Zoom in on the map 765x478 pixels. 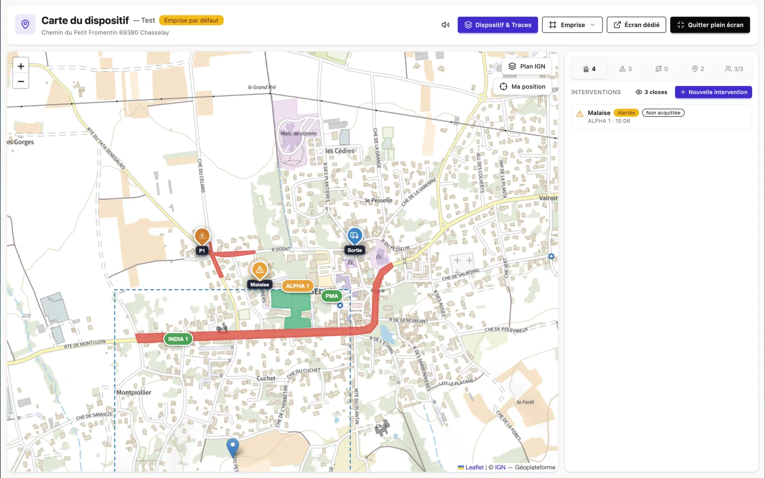pos(21,66)
